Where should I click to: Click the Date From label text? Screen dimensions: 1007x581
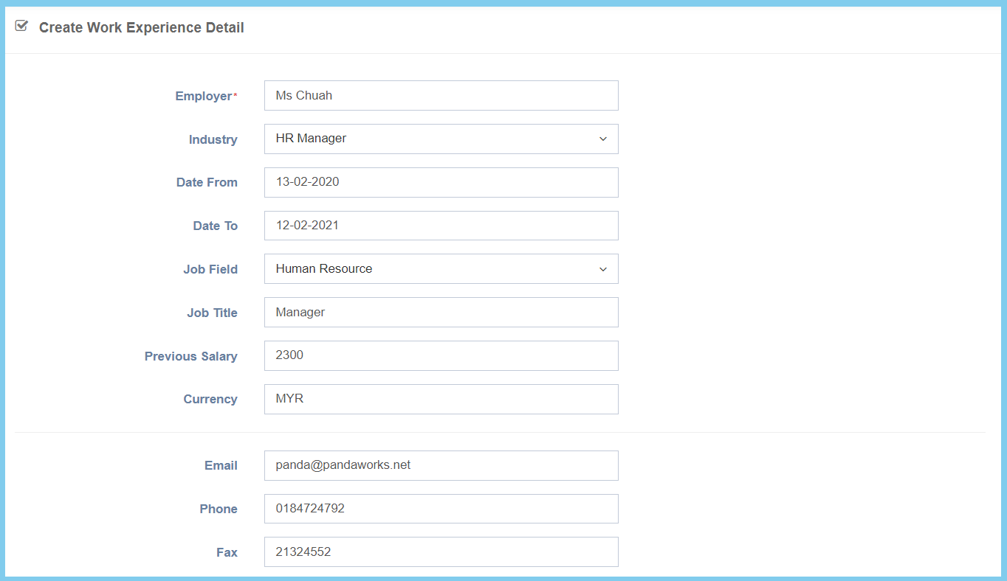coord(207,183)
